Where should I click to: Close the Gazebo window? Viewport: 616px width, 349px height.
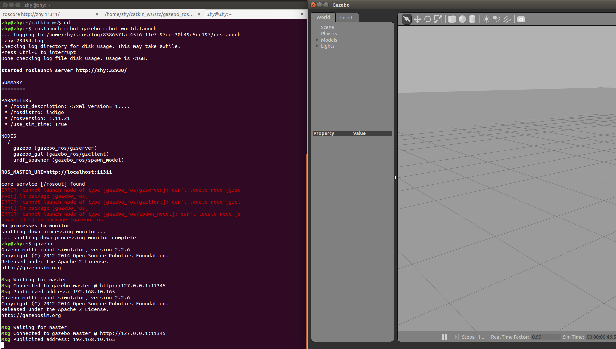click(313, 5)
